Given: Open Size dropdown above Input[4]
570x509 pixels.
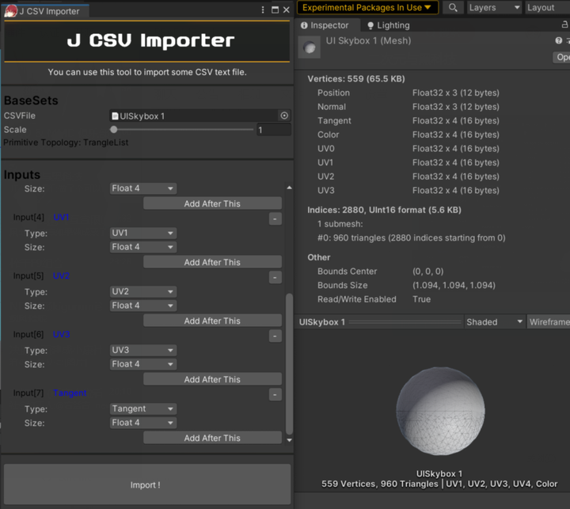Looking at the screenshot, I should 143,188.
